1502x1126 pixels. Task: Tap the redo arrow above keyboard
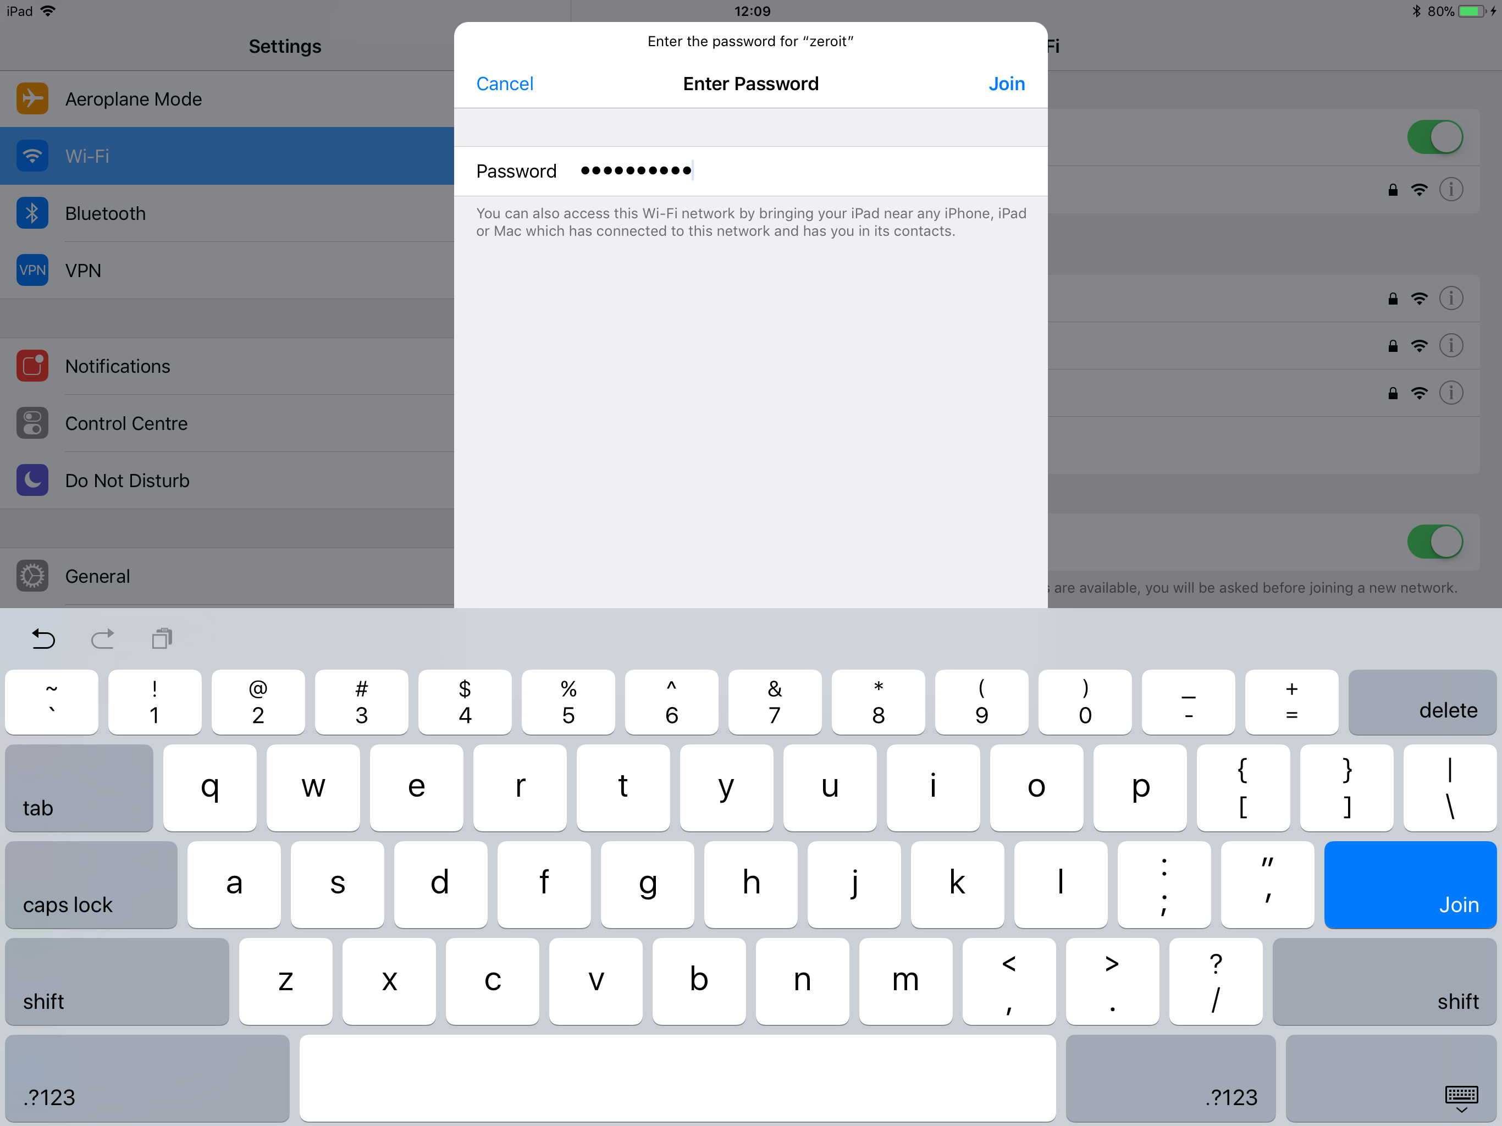click(x=102, y=638)
